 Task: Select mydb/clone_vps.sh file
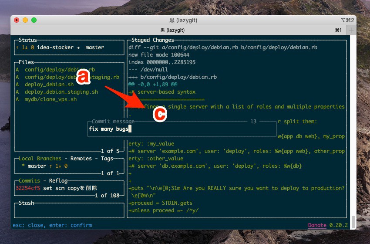tap(46, 99)
